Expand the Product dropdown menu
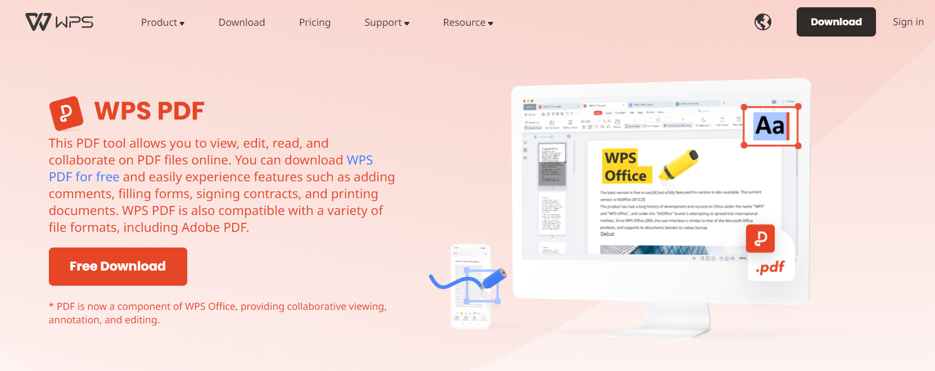The image size is (935, 371). 162,22
